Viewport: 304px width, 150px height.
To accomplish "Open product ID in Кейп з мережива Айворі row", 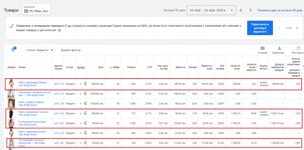I will click(x=59, y=84).
